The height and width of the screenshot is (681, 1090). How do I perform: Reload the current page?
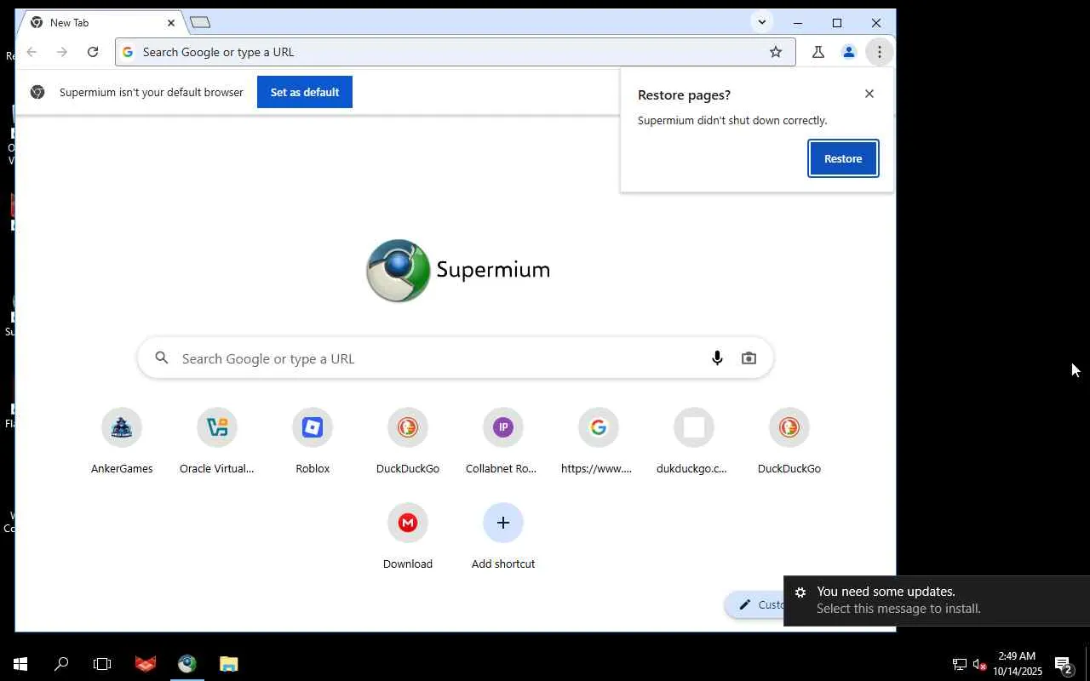(x=93, y=52)
